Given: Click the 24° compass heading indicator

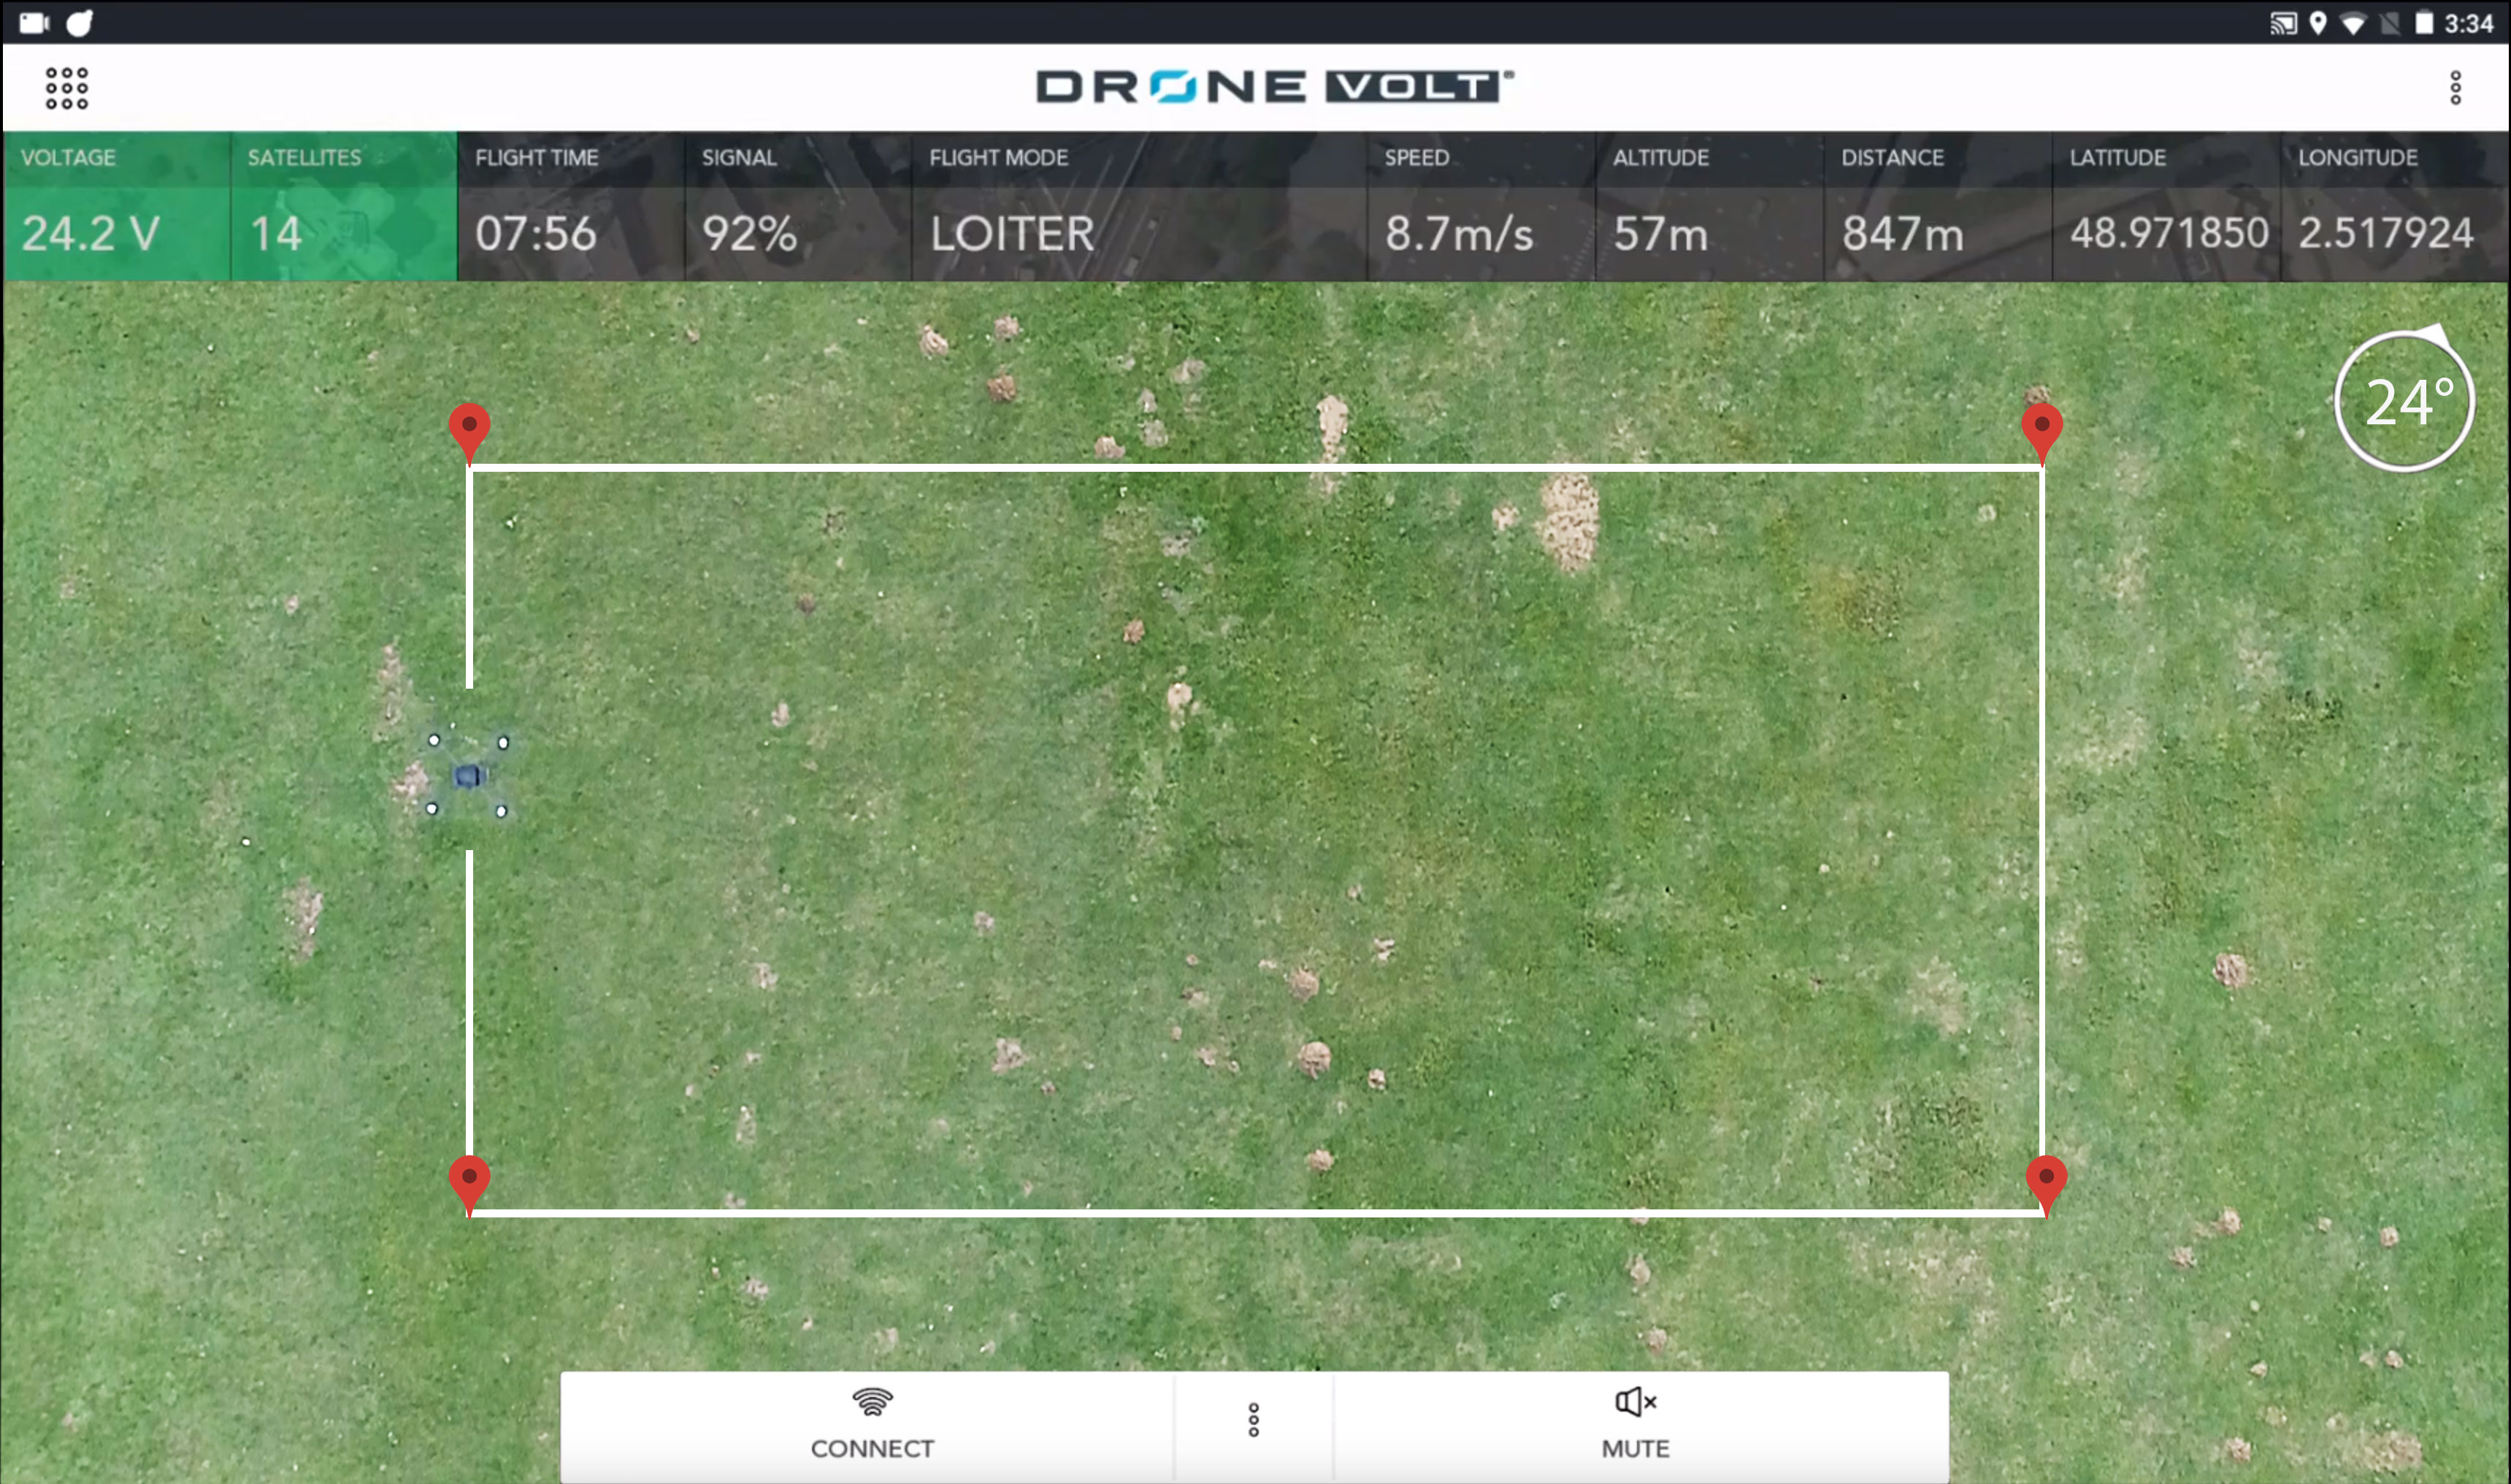Looking at the screenshot, I should [2404, 400].
